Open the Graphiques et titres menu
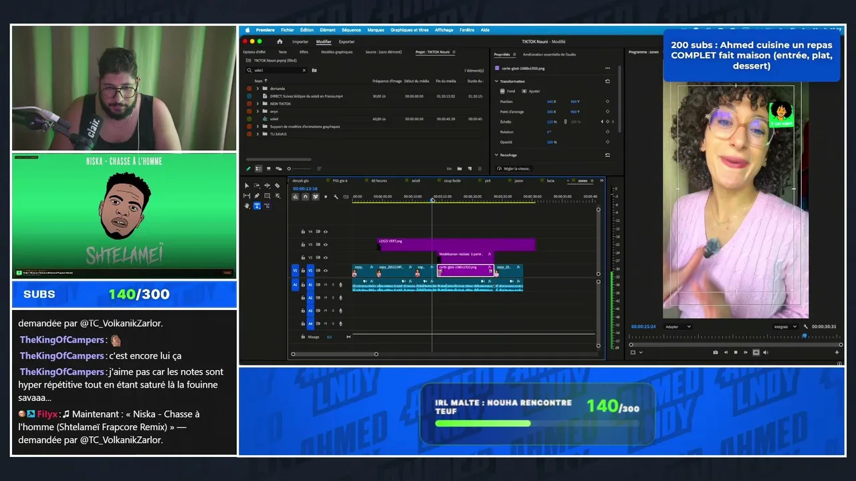The width and height of the screenshot is (856, 481). coord(409,30)
